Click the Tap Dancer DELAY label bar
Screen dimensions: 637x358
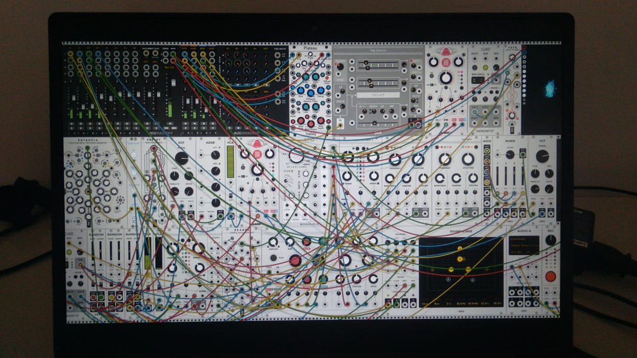pos(377,95)
